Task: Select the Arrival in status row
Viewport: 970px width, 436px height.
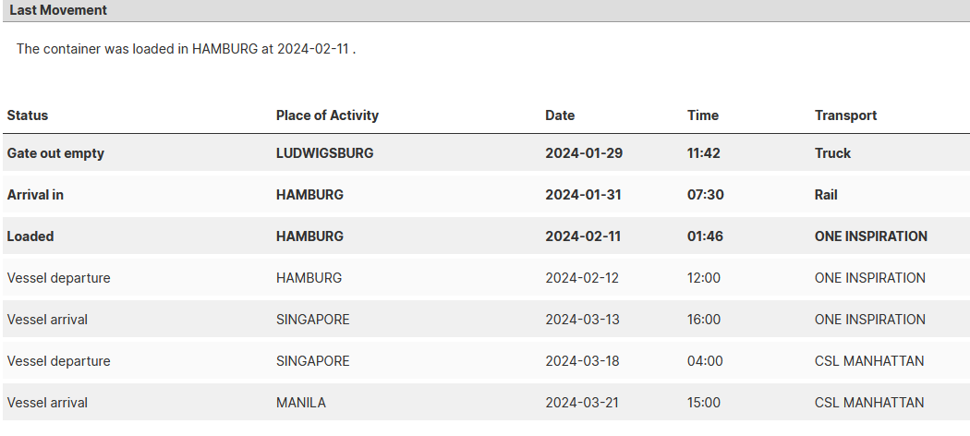Action: (x=486, y=195)
